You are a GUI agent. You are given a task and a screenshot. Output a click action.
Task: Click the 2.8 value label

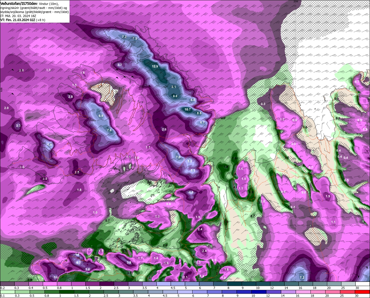[x=71, y=97]
